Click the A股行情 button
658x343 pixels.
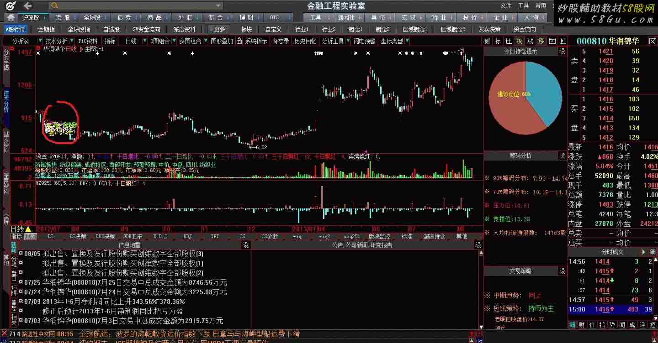(x=16, y=29)
